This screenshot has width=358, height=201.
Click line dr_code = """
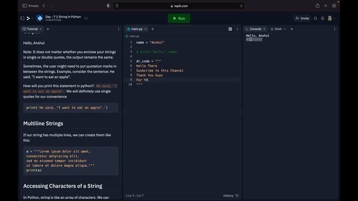click(148, 61)
